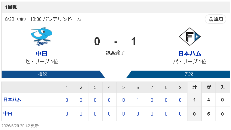Open the Nippon-Ham Fighters diamond logo
The width and height of the screenshot is (231, 130).
(190, 37)
